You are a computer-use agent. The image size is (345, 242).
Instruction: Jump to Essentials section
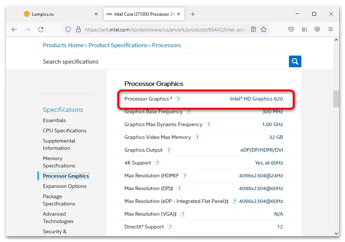pos(54,120)
